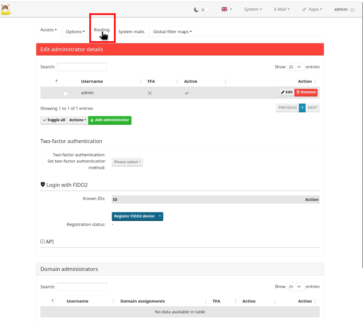The height and width of the screenshot is (321, 363).
Task: Click the admin logout power icon
Action: (352, 10)
